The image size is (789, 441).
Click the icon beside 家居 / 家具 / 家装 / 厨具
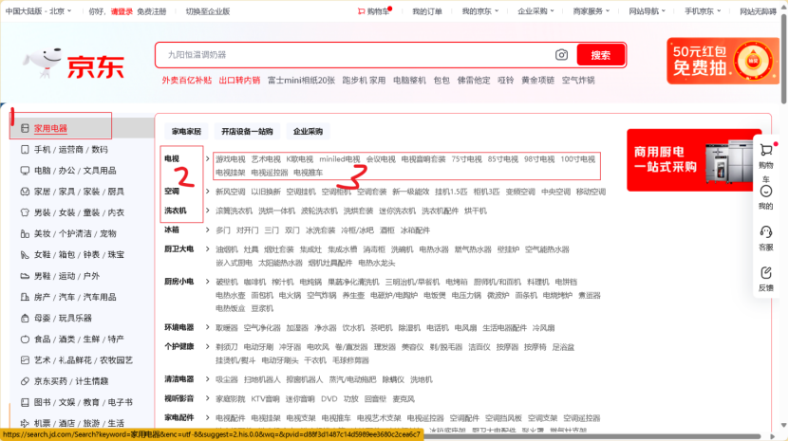(x=25, y=192)
